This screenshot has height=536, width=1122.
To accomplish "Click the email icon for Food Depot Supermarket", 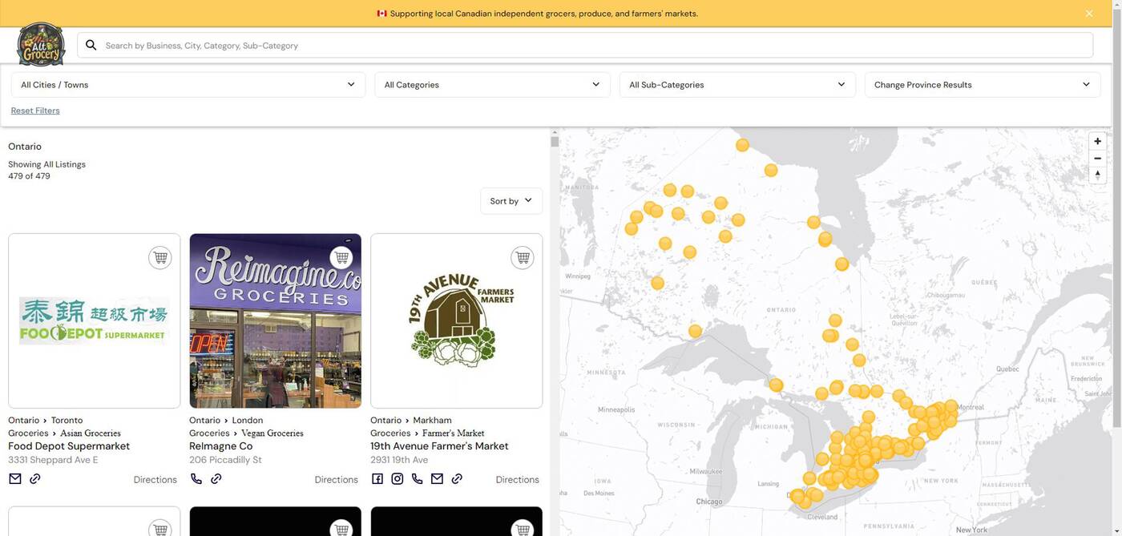I will click(x=15, y=479).
